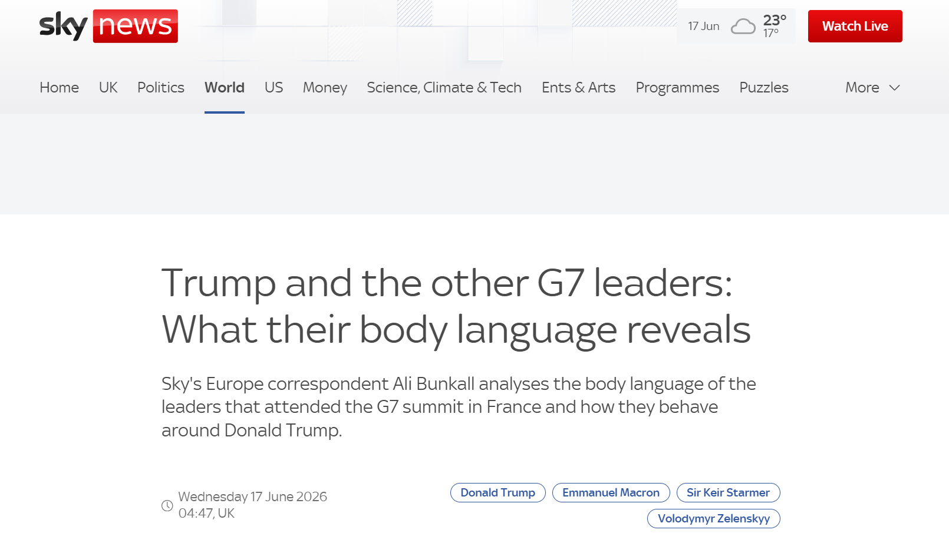Screen dimensions: 949x543
Task: Open the Home section
Action: click(x=59, y=88)
